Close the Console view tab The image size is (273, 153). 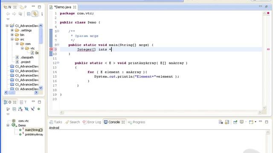click(123, 122)
